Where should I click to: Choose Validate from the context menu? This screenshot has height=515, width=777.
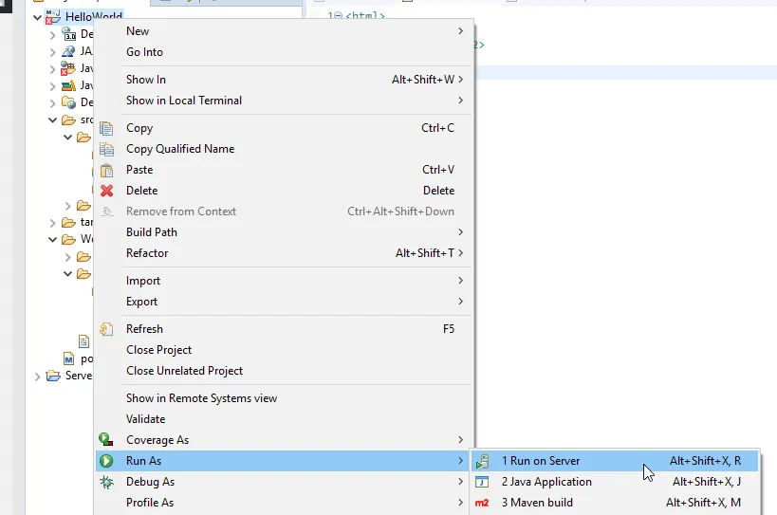pyautogui.click(x=146, y=419)
